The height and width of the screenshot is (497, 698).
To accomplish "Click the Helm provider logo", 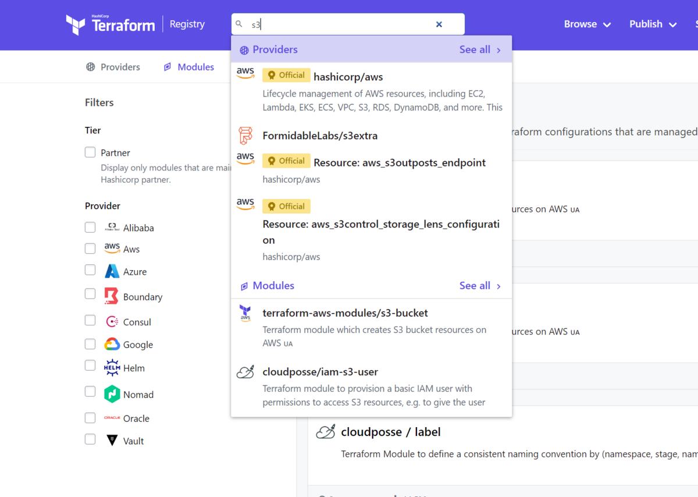I will coord(112,368).
